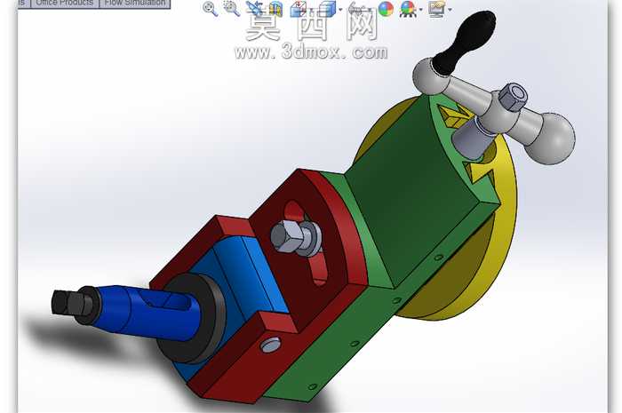622x413 pixels.
Task: Expand the Apply Scene dropdown arrow
Action: pyautogui.click(x=420, y=10)
